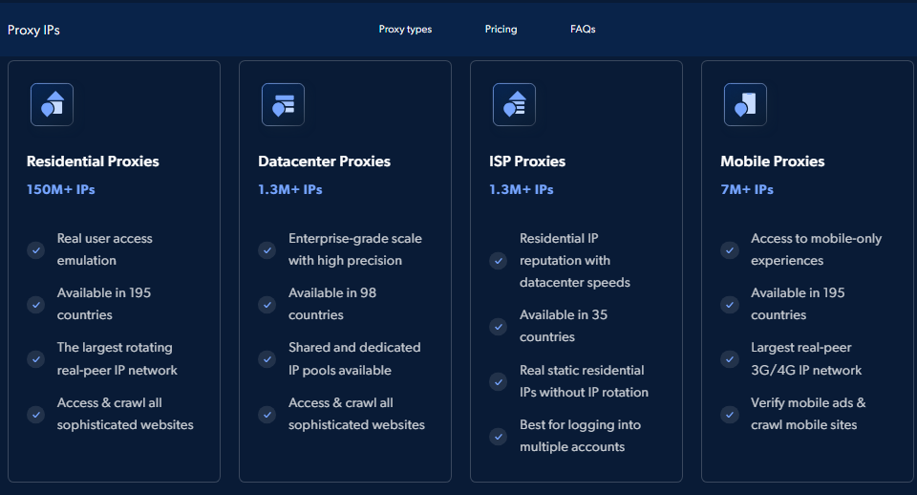917x495 pixels.
Task: Open the Proxy types nav item
Action: pyautogui.click(x=405, y=30)
